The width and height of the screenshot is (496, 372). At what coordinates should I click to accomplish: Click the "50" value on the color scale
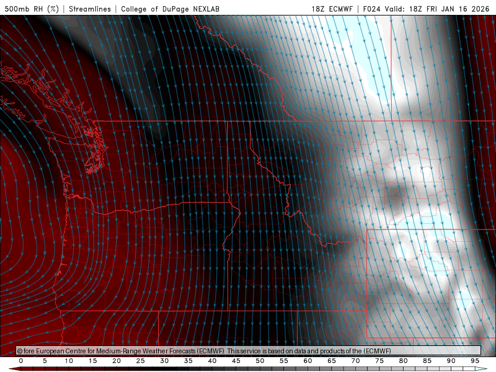(260, 361)
